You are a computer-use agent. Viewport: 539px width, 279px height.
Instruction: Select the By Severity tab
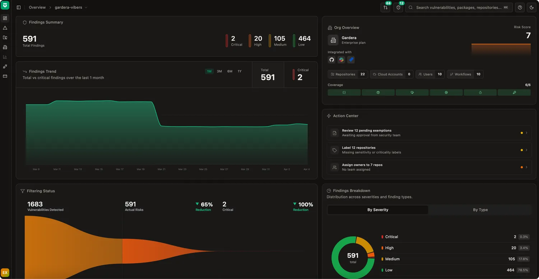point(378,210)
